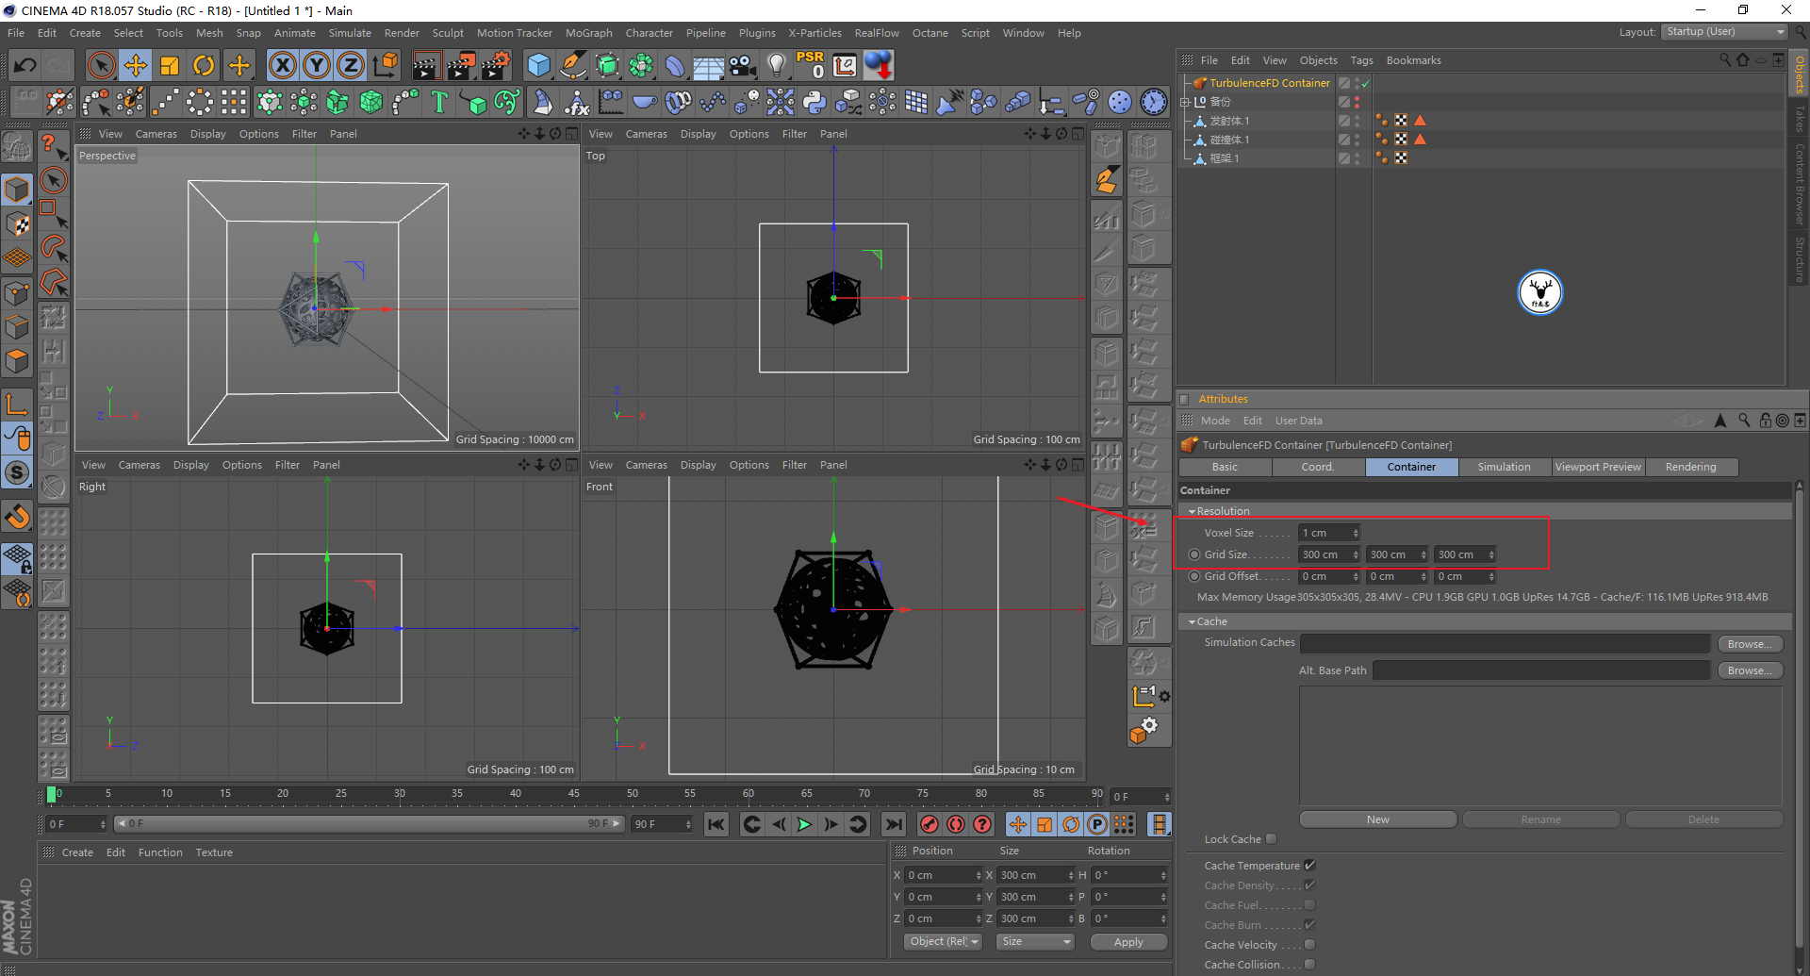Click frame 45 on the timeline ruler
The height and width of the screenshot is (976, 1810).
[573, 794]
